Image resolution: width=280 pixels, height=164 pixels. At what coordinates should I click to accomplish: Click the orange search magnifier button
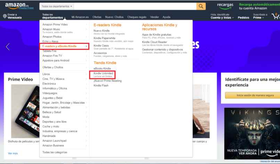[201, 6]
